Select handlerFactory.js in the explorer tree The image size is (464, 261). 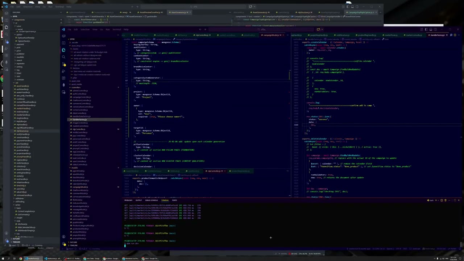pyautogui.click(x=79, y=120)
